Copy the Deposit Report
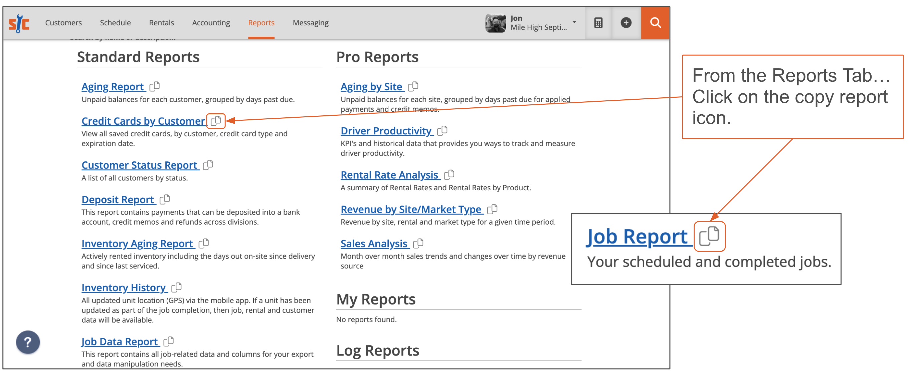Image resolution: width=909 pixels, height=376 pixels. pos(165,199)
